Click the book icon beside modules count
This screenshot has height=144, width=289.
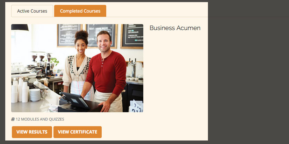pos(13,119)
